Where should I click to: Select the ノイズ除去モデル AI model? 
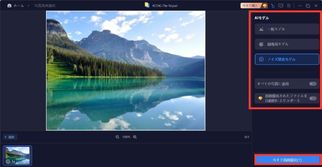pos(287,60)
